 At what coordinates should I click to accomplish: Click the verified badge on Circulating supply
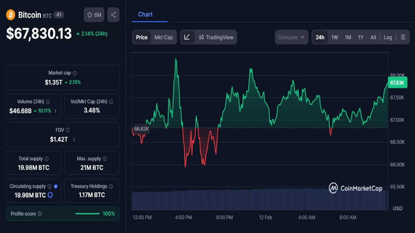pos(56,186)
